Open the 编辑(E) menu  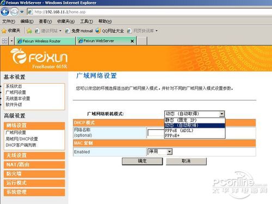27,21
